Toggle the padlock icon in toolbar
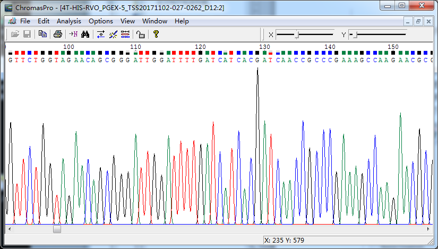 tap(141, 34)
